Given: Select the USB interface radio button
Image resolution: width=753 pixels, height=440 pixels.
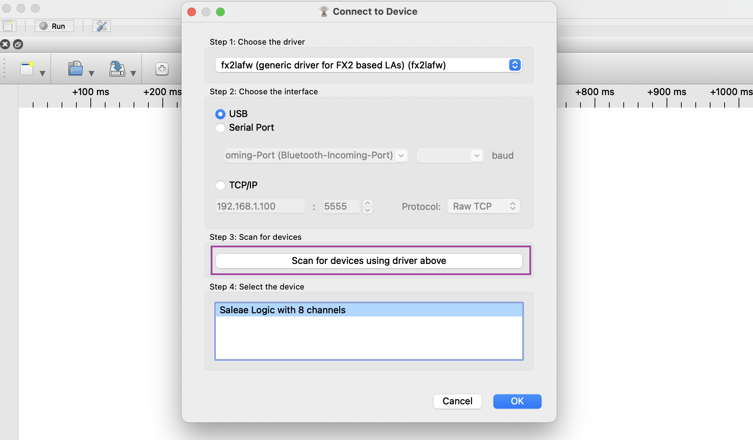Looking at the screenshot, I should click(220, 114).
